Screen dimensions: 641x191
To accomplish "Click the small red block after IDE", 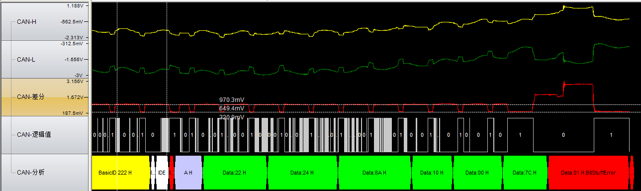I will coord(172,173).
